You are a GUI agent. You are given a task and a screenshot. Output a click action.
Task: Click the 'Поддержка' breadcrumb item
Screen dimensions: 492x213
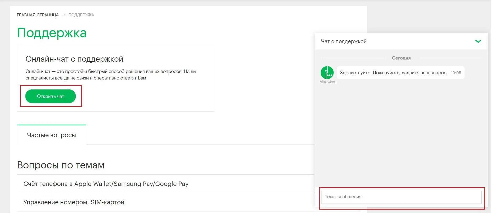pyautogui.click(x=81, y=15)
